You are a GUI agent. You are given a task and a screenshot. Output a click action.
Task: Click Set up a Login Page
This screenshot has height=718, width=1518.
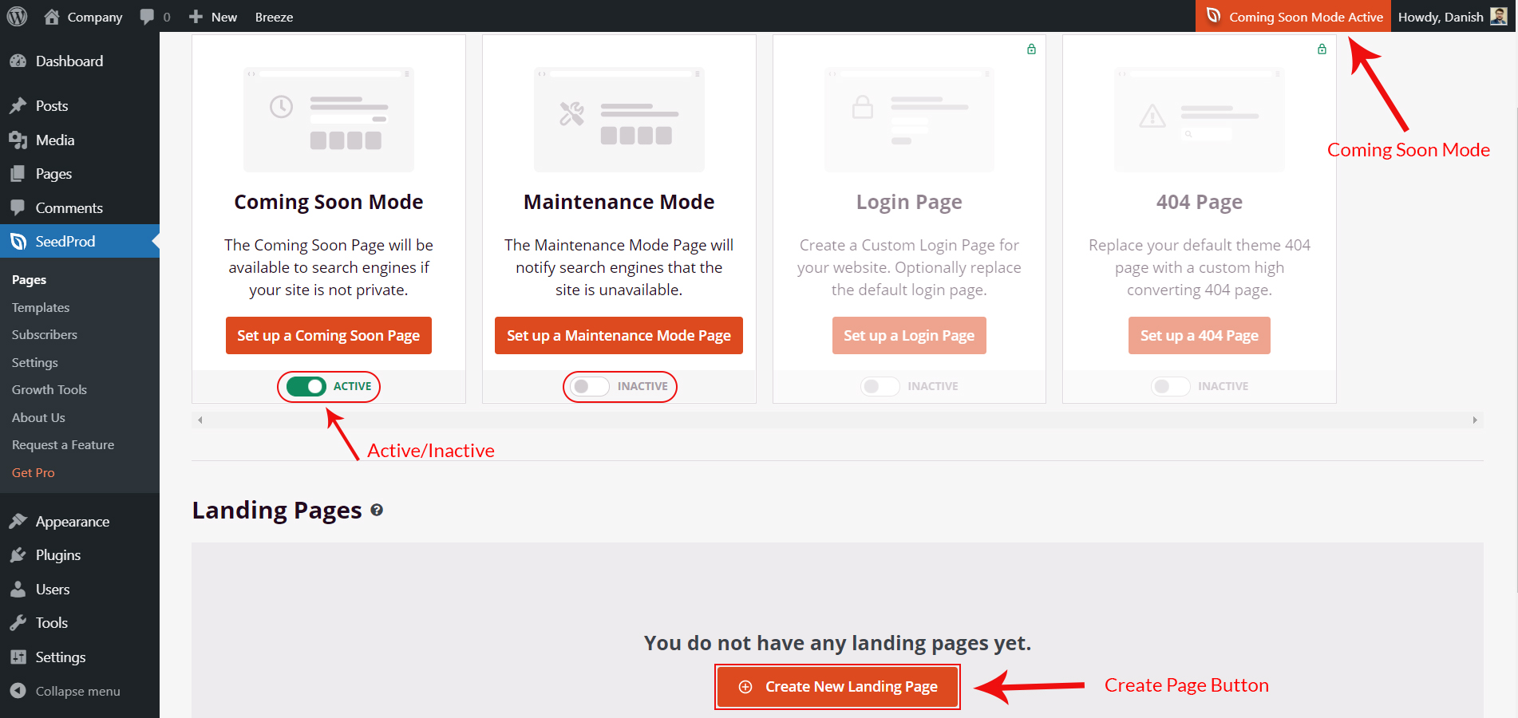click(x=909, y=336)
